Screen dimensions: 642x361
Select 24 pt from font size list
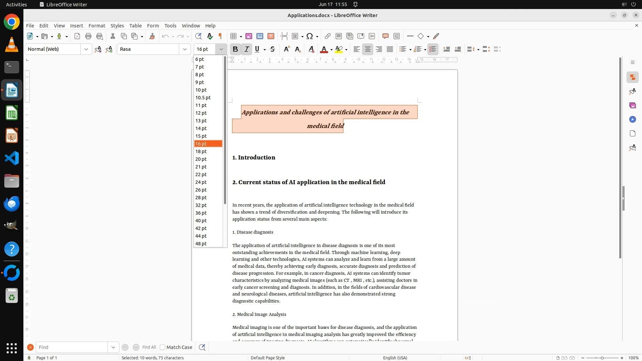[x=201, y=182]
